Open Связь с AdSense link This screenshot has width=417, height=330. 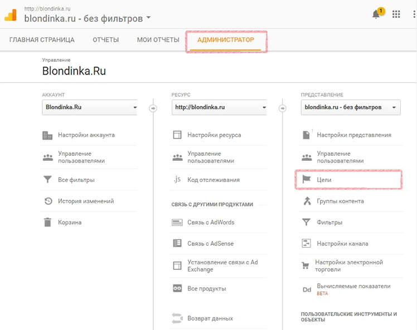tap(210, 243)
